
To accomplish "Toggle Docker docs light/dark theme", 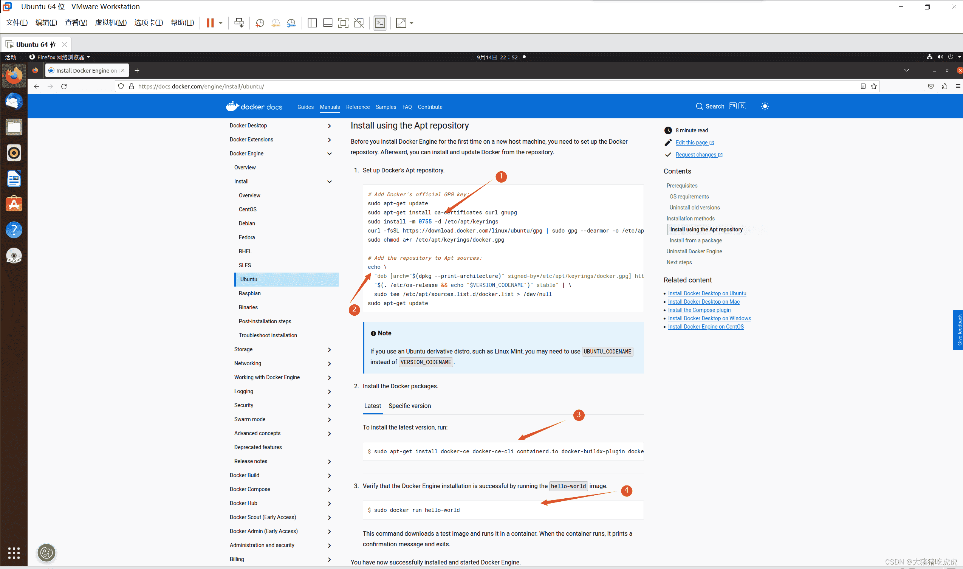I will point(765,107).
